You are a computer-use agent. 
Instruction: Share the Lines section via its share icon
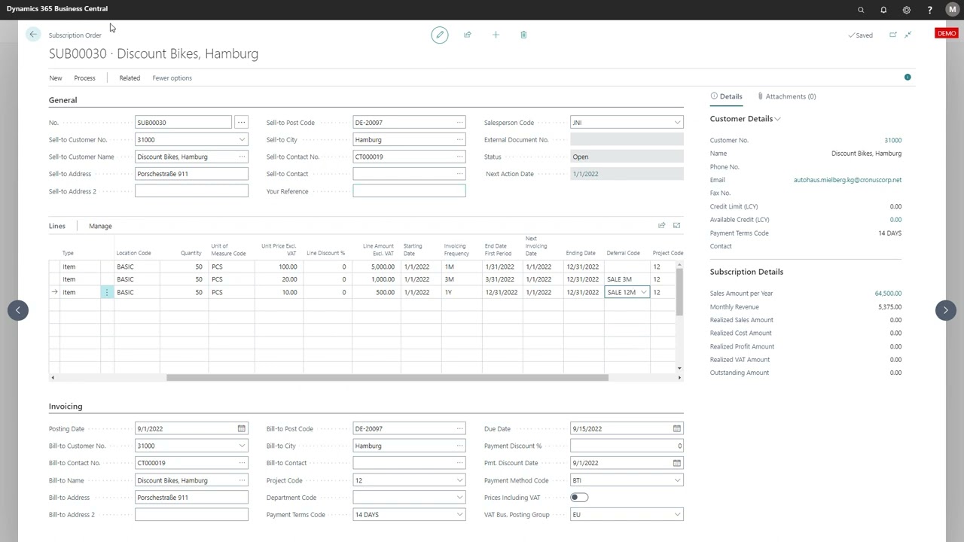(x=662, y=225)
